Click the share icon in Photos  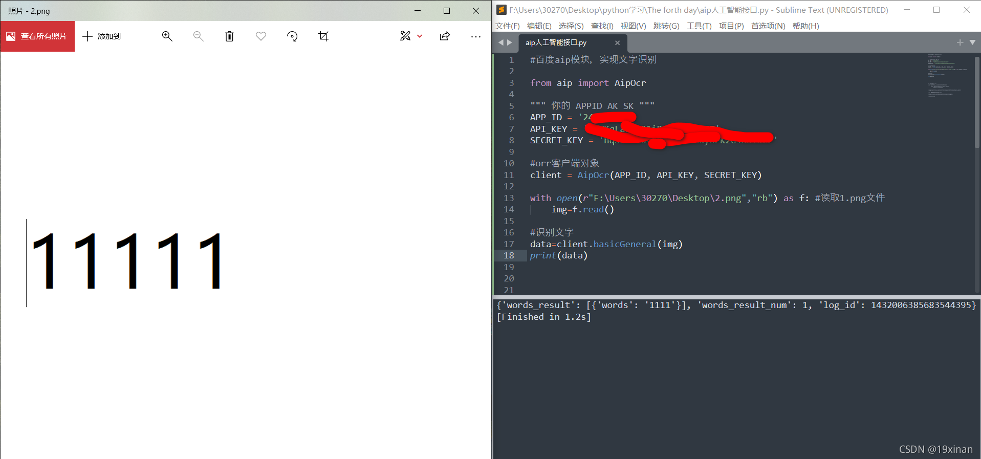tap(445, 36)
